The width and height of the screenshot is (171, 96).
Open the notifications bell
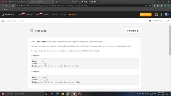pos(161,14)
